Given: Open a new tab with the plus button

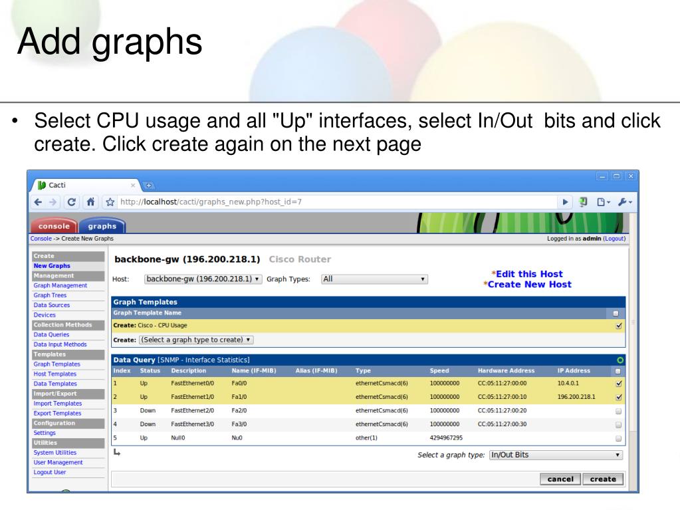Looking at the screenshot, I should pyautogui.click(x=149, y=186).
